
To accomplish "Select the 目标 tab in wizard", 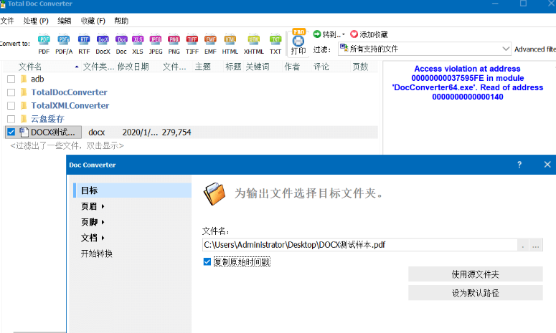I will pos(132,190).
